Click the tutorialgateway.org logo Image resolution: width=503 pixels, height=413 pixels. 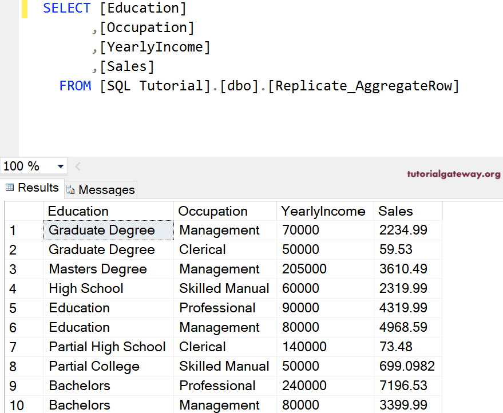coord(453,173)
